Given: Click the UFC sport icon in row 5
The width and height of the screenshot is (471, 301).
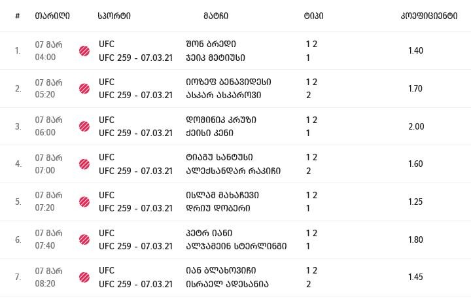Looking at the screenshot, I should pyautogui.click(x=84, y=202).
